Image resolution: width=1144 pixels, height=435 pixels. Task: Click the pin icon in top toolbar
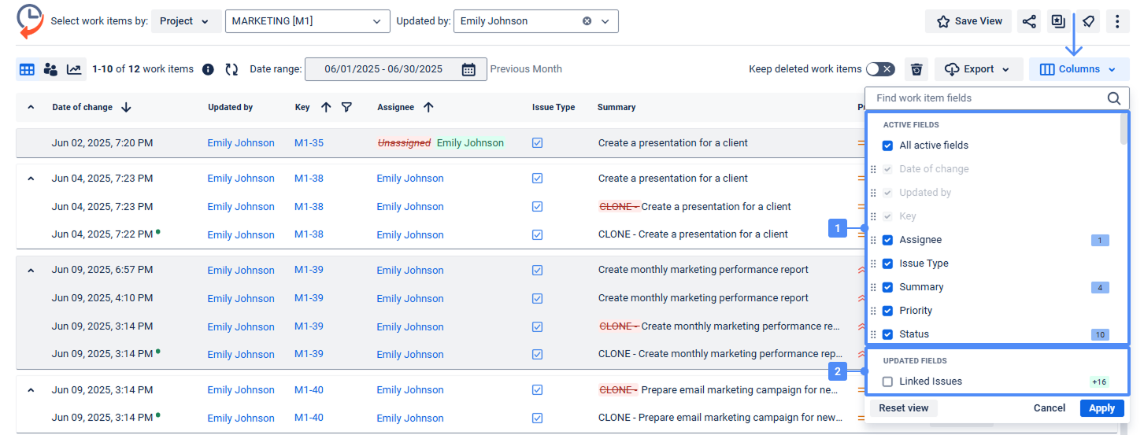pyautogui.click(x=1087, y=21)
